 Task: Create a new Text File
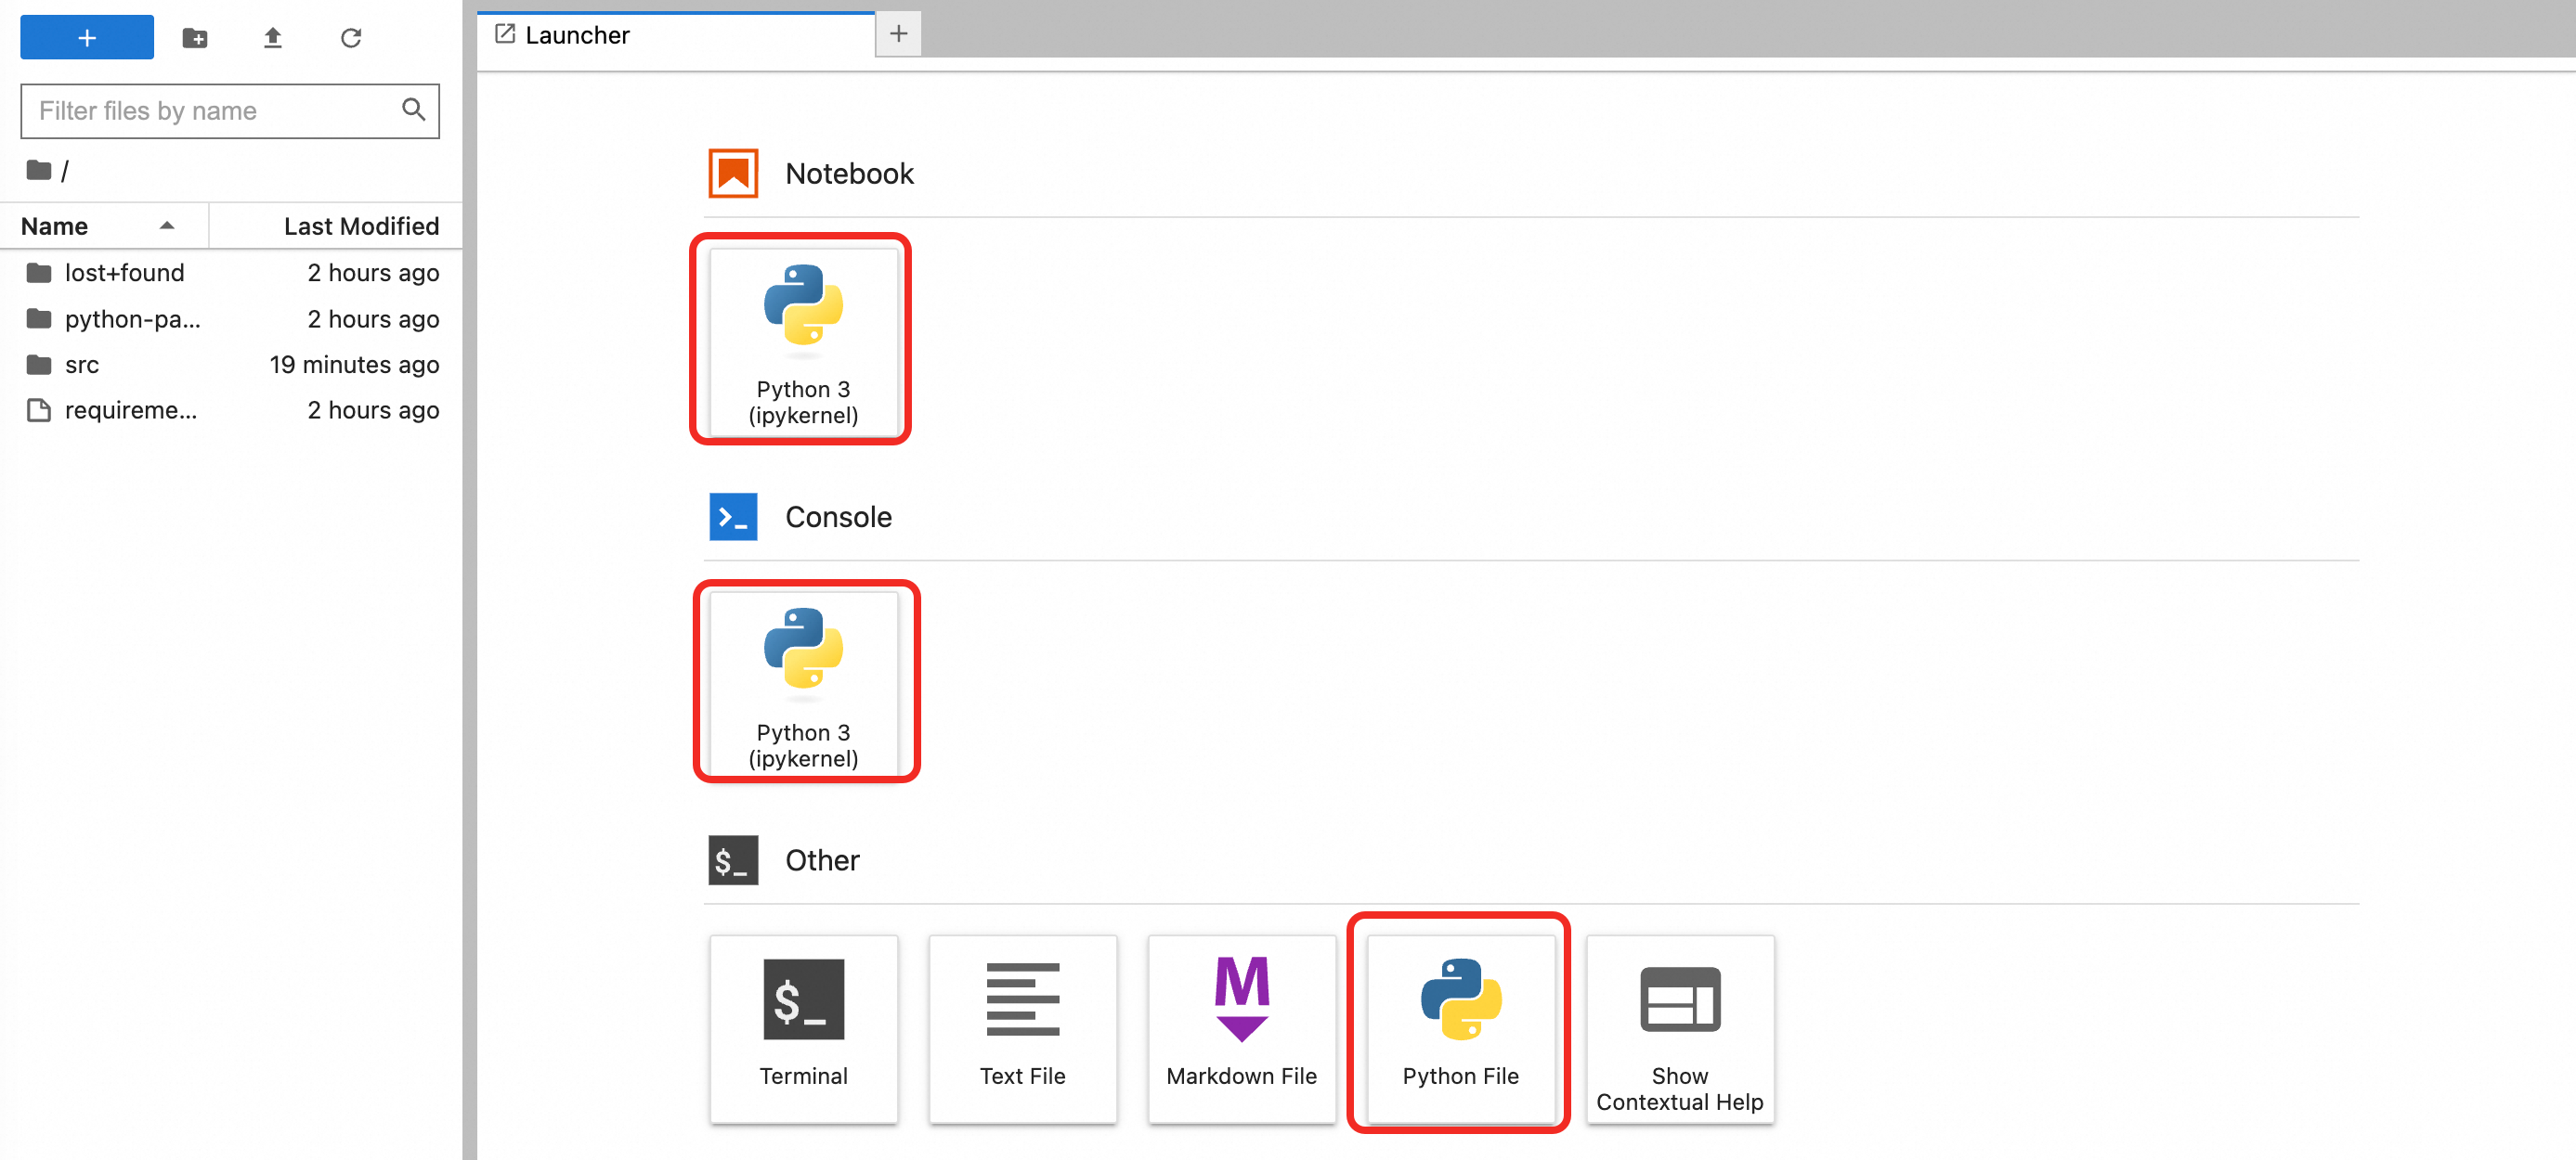coord(1021,1027)
